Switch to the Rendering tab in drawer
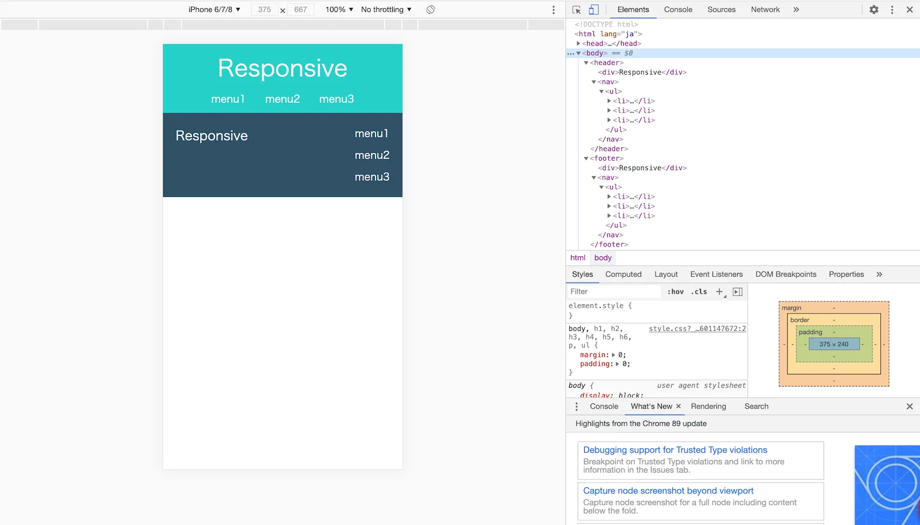Image resolution: width=920 pixels, height=525 pixels. [708, 406]
